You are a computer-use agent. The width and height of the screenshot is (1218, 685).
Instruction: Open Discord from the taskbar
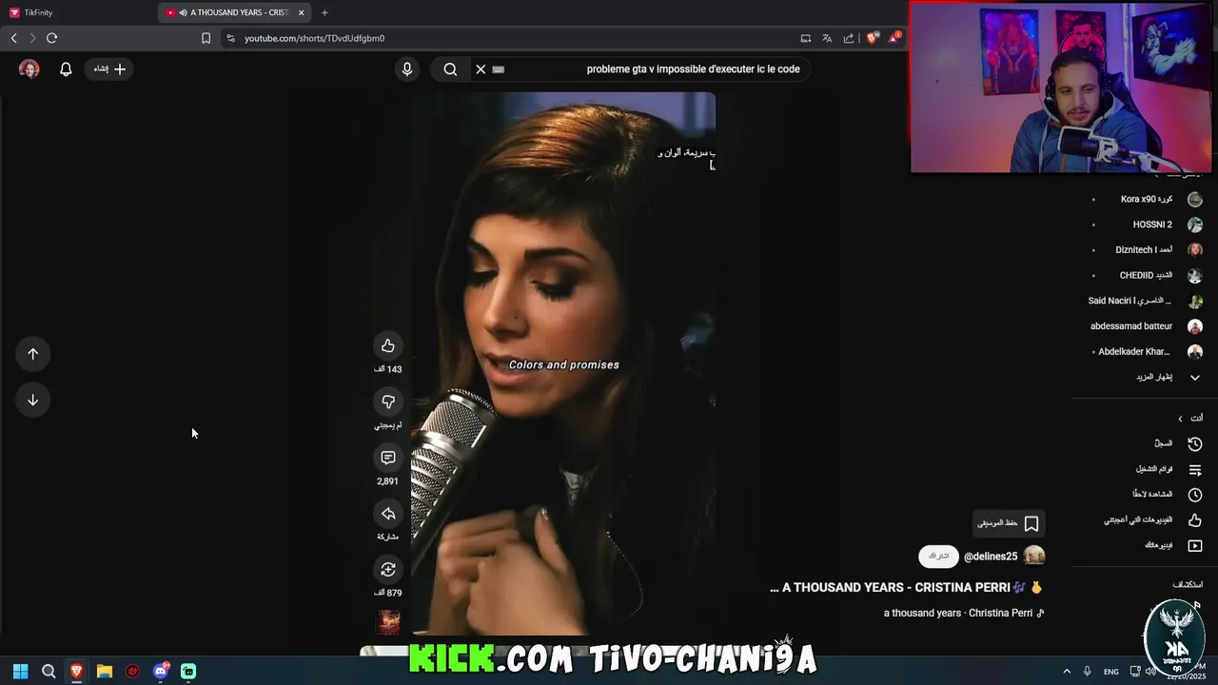[161, 672]
